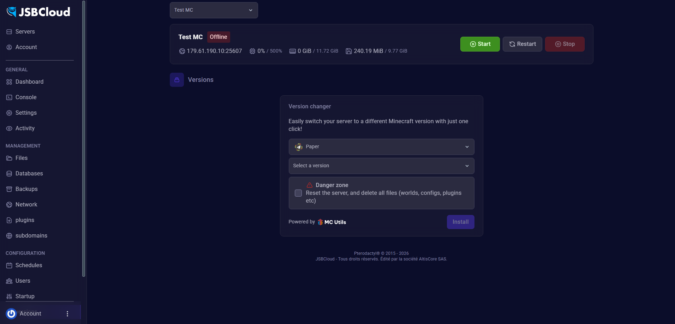675x324 pixels.
Task: Click the sidebar vertical scrollbar
Action: (x=84, y=138)
